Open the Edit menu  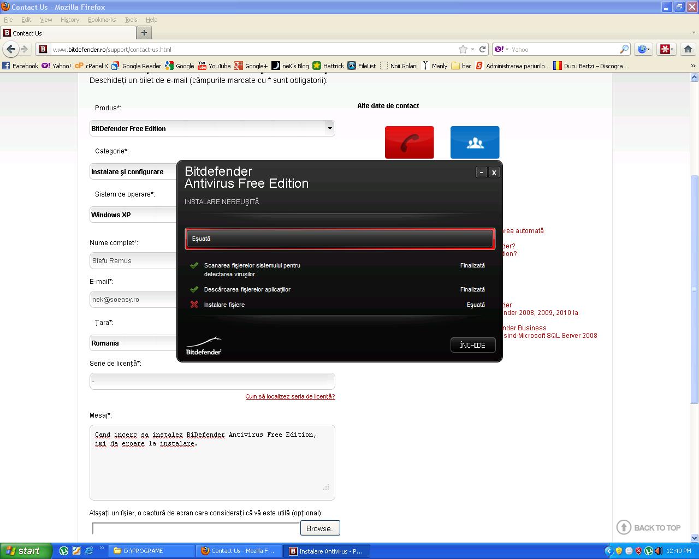click(26, 20)
